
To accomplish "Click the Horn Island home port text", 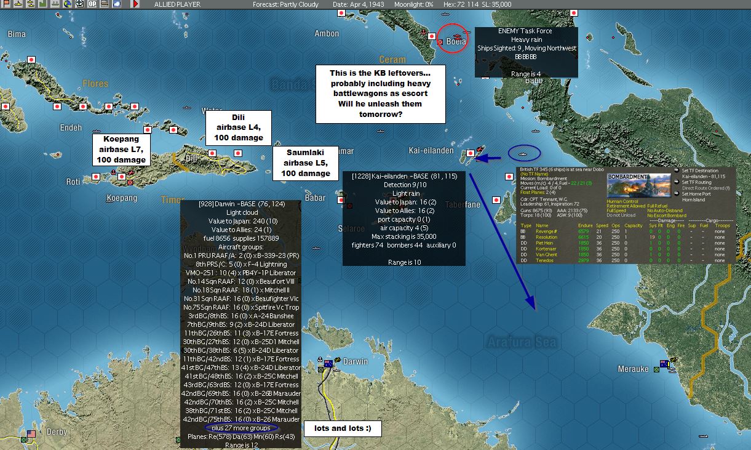I will pyautogui.click(x=694, y=199).
